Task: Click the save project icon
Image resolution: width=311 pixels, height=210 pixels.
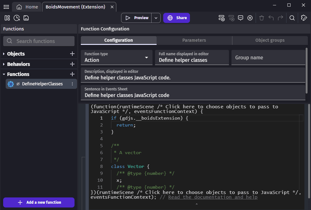Action: [x=26, y=18]
